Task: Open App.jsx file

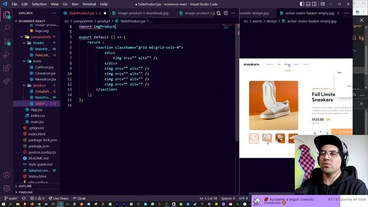Action: [x=36, y=110]
